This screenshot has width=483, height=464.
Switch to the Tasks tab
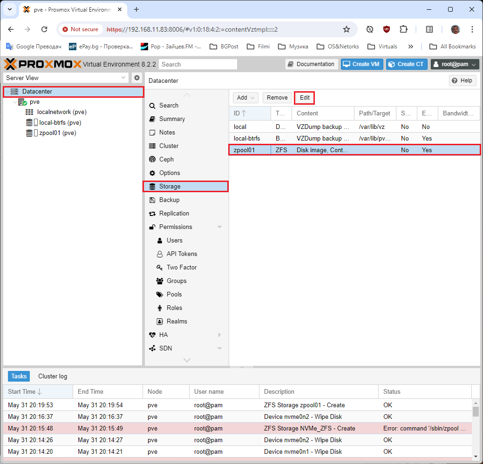19,376
